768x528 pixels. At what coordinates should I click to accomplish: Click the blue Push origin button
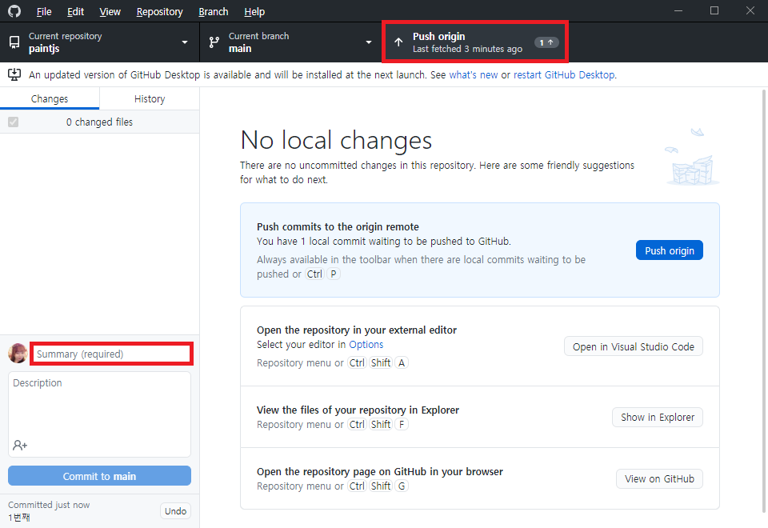coord(669,250)
